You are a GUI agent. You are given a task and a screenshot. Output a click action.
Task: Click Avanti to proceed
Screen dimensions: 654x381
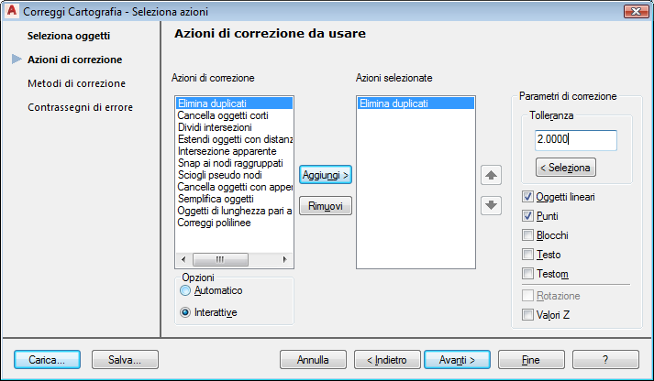click(457, 359)
